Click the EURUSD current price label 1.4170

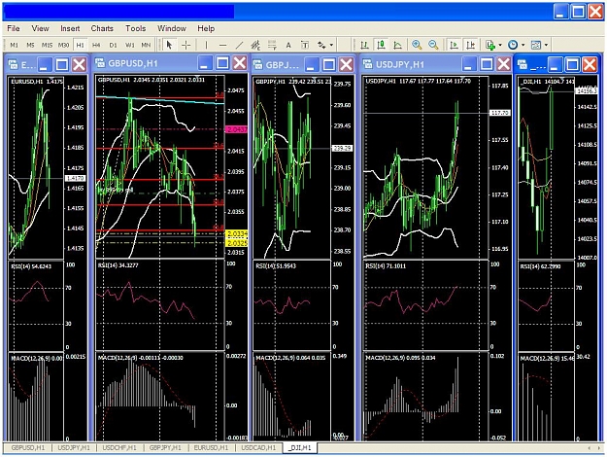click(x=76, y=178)
